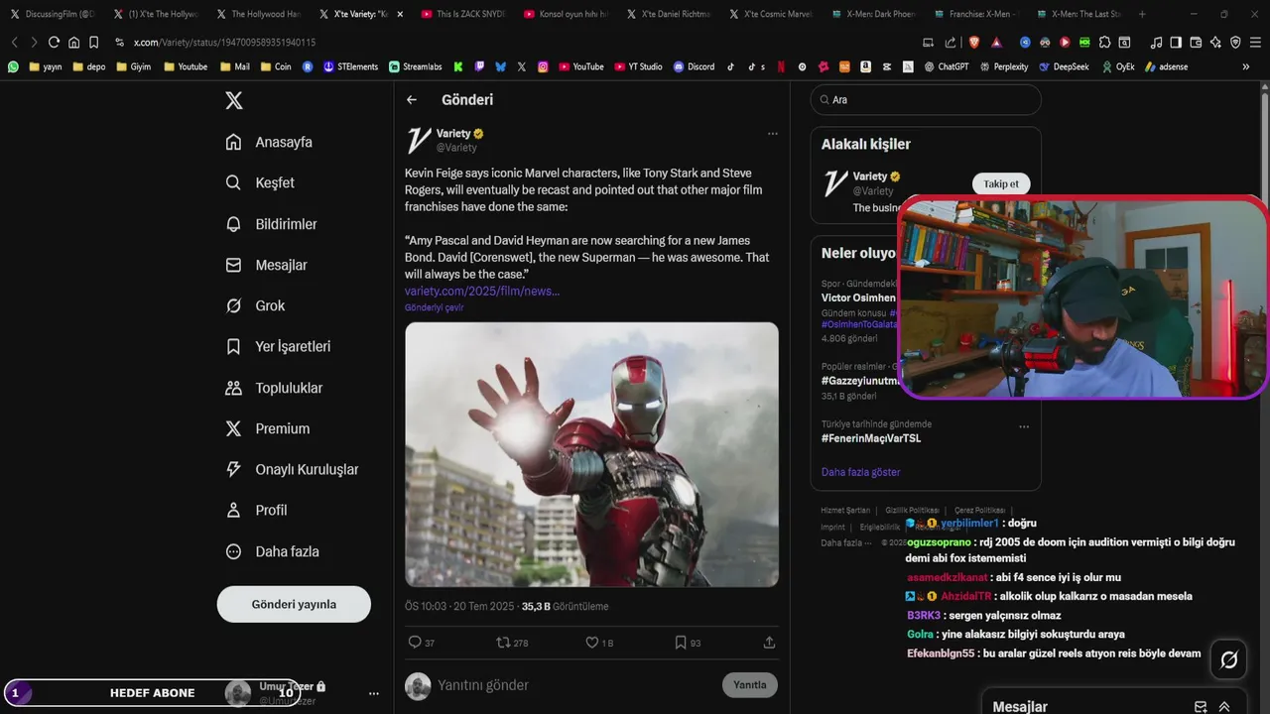
Task: Click the Yanıtla button
Action: [749, 685]
